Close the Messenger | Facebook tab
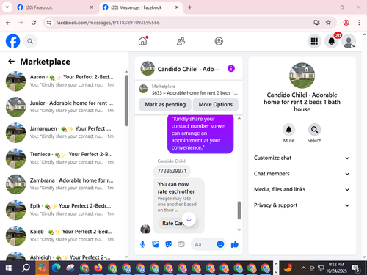The image size is (367, 275). [x=177, y=7]
